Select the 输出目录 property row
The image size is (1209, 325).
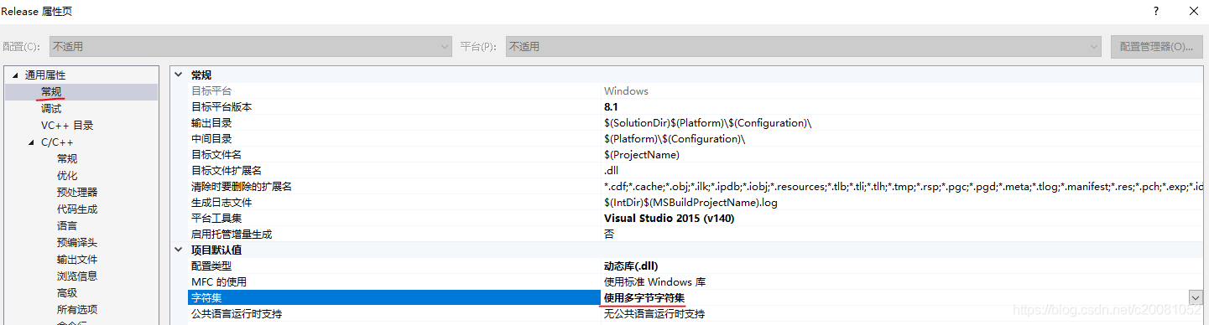696,122
